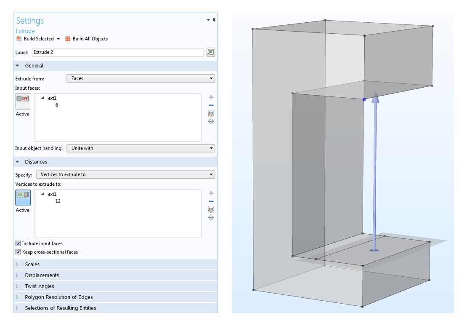Open the Input object handling dropdown
This screenshot has width=467, height=326.
(141, 148)
